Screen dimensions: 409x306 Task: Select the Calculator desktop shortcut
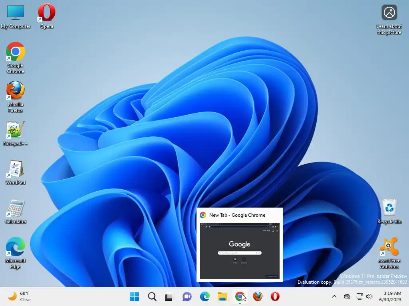click(x=16, y=211)
